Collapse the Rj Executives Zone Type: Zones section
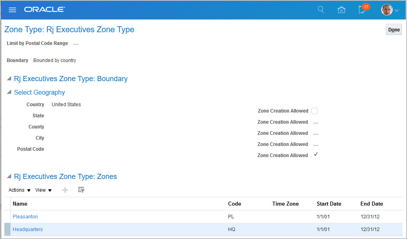407x239 pixels. click(9, 177)
